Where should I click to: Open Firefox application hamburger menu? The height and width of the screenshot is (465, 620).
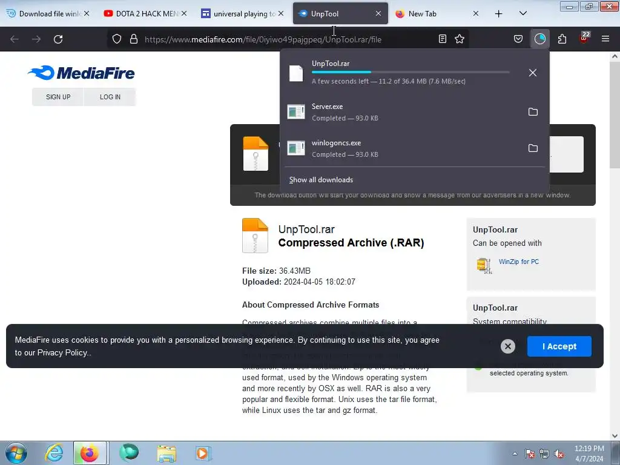605,39
